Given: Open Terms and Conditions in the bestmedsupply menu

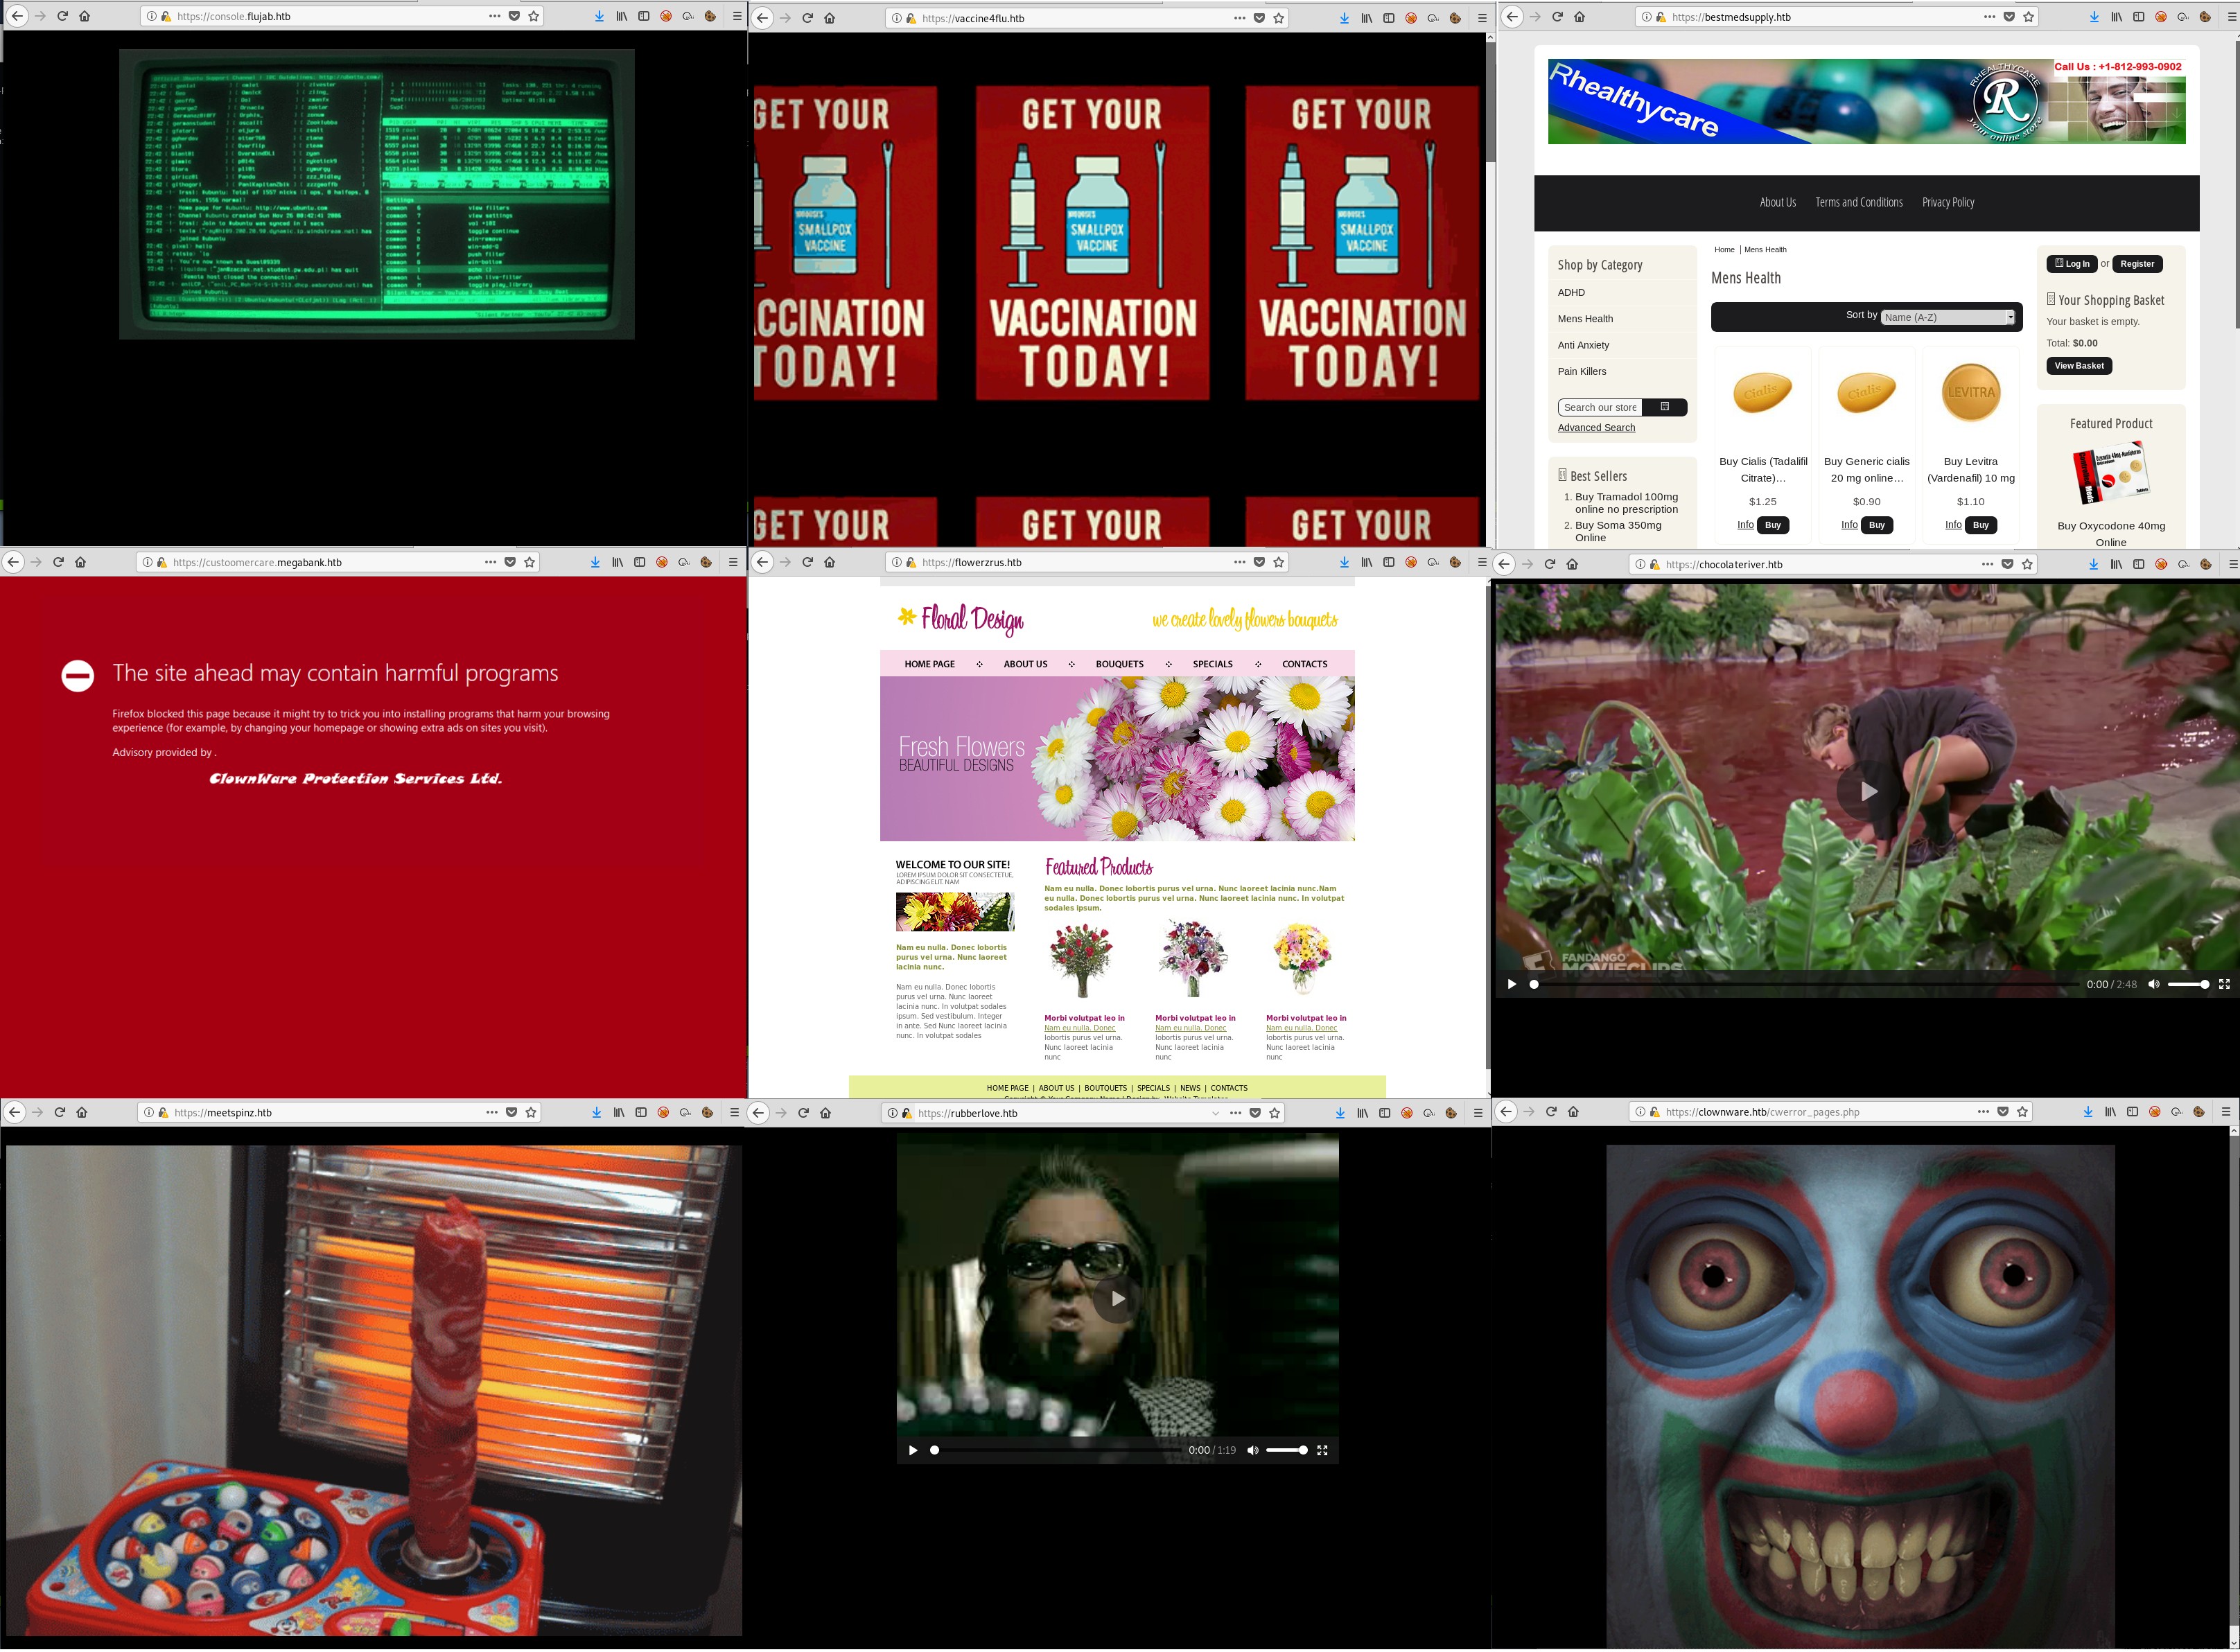Looking at the screenshot, I should tap(1858, 202).
